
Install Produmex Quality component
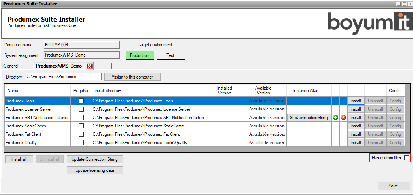click(x=356, y=143)
